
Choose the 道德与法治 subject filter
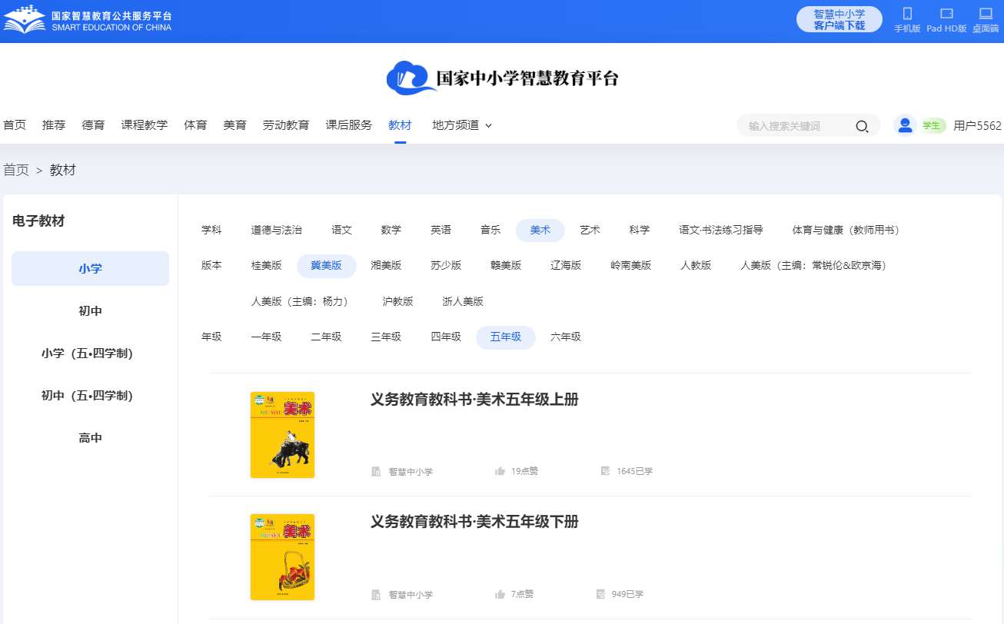277,230
